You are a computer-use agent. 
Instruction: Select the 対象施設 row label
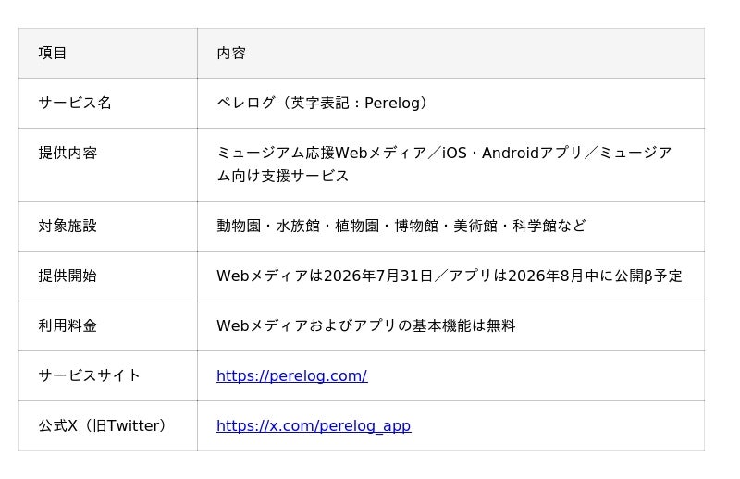[68, 226]
